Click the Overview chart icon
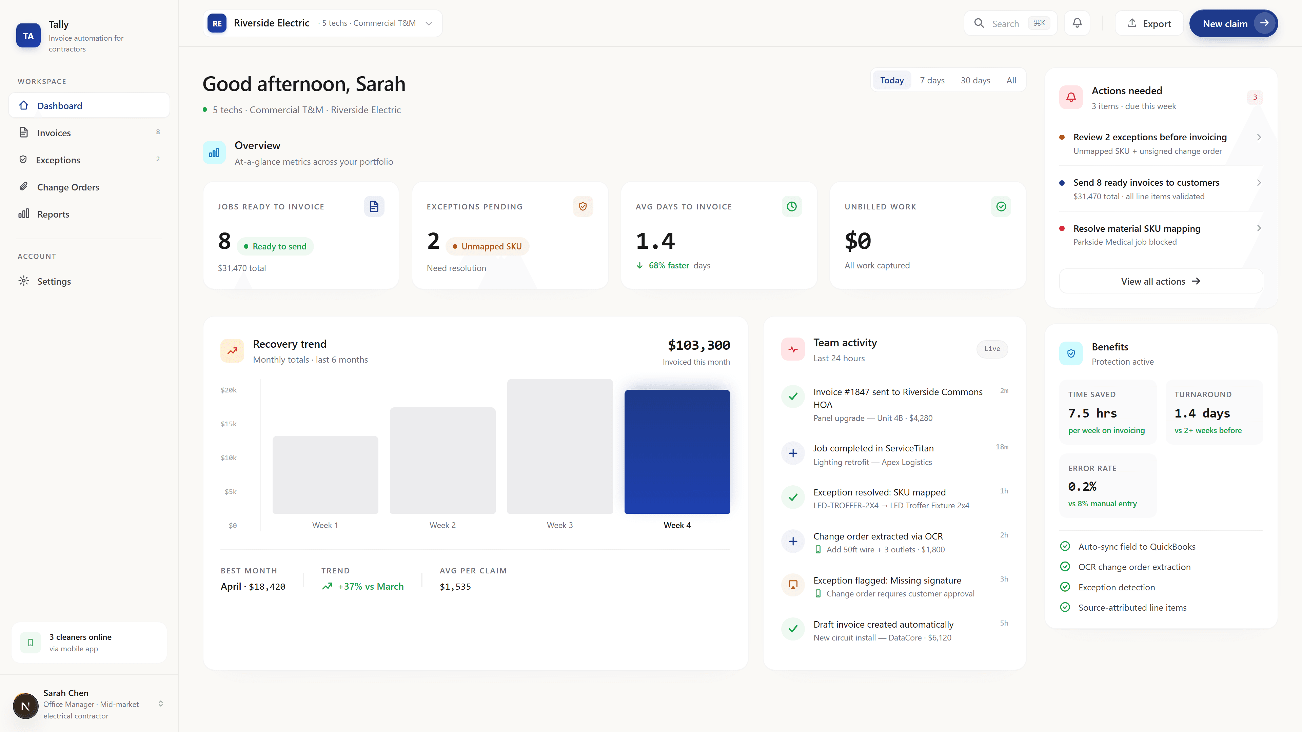This screenshot has height=732, width=1302. [214, 152]
